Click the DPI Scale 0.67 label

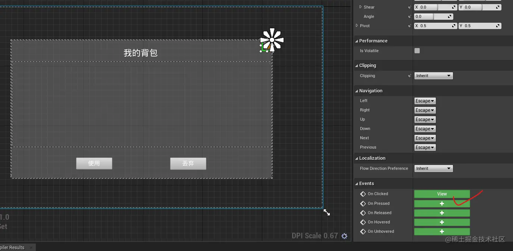click(x=315, y=236)
